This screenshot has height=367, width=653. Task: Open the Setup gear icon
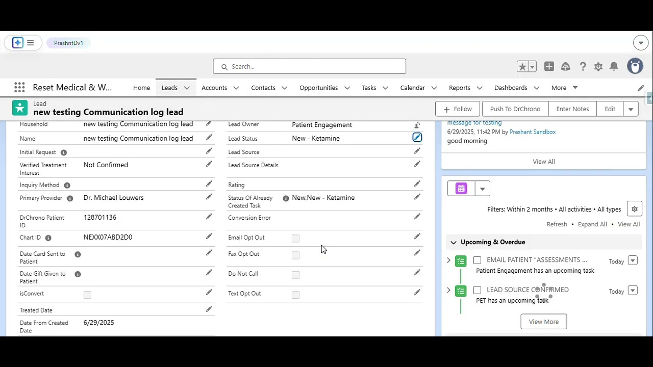point(598,67)
